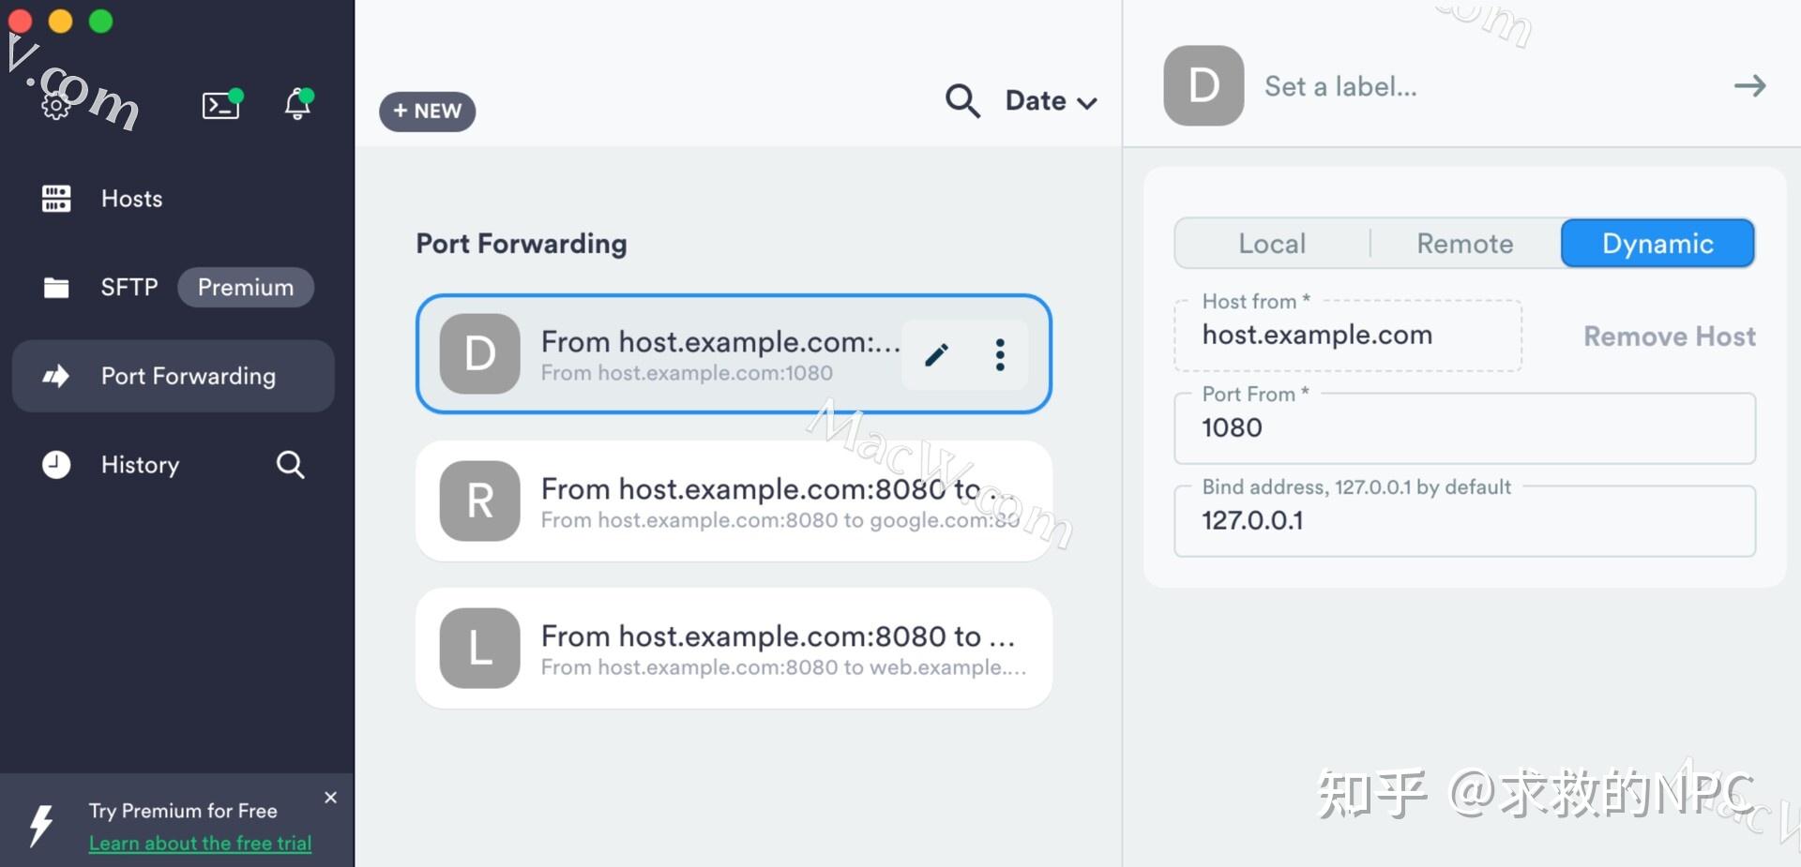Dismiss the Try Premium banner
The width and height of the screenshot is (1801, 867).
tap(330, 798)
